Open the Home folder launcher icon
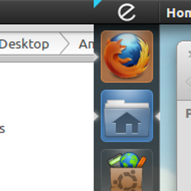Screen dimensions: 191x191 point(127,116)
